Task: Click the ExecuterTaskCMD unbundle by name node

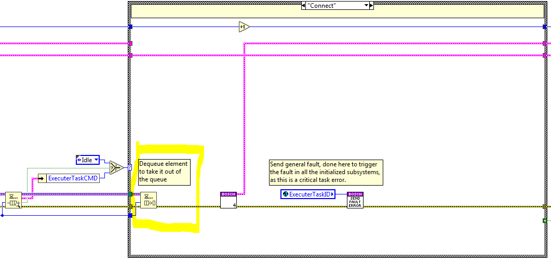Action: [x=69, y=178]
